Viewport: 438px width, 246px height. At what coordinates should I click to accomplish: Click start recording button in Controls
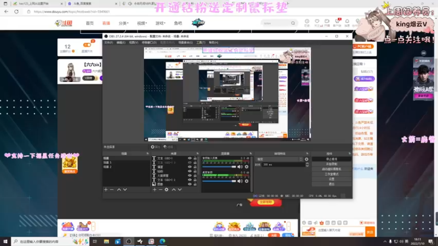332,164
